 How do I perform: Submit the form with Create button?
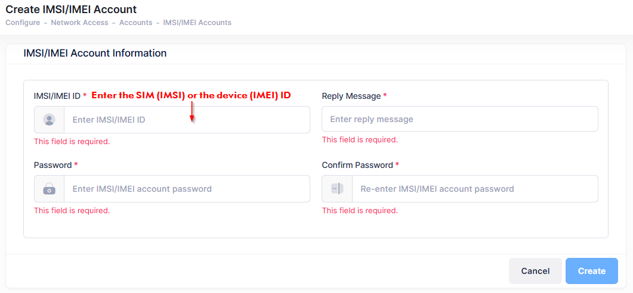(591, 271)
